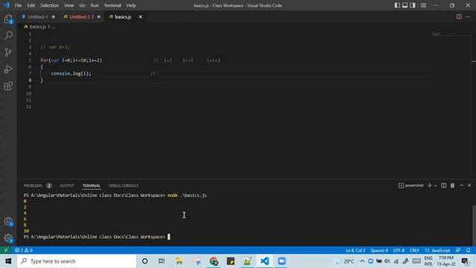
Task: Show hidden system tray icons chevron
Action: coord(362,261)
